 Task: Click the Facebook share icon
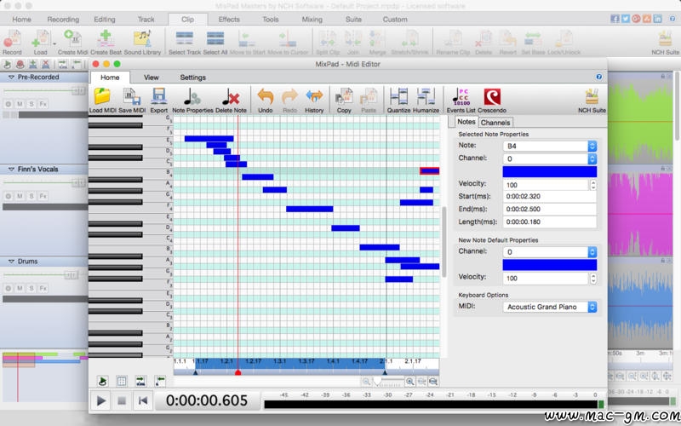coord(615,18)
